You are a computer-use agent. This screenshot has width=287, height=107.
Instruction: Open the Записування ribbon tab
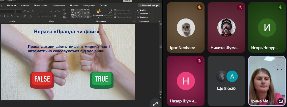(89, 5)
